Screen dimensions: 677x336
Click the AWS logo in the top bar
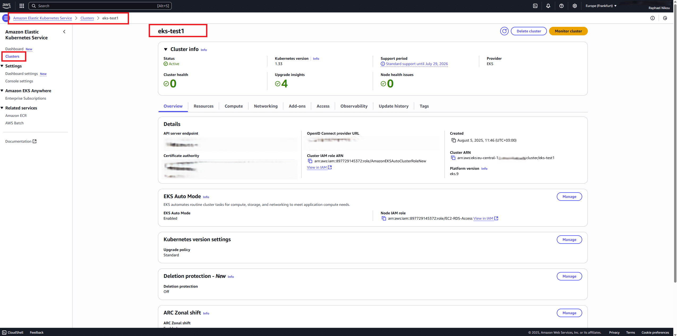point(6,6)
